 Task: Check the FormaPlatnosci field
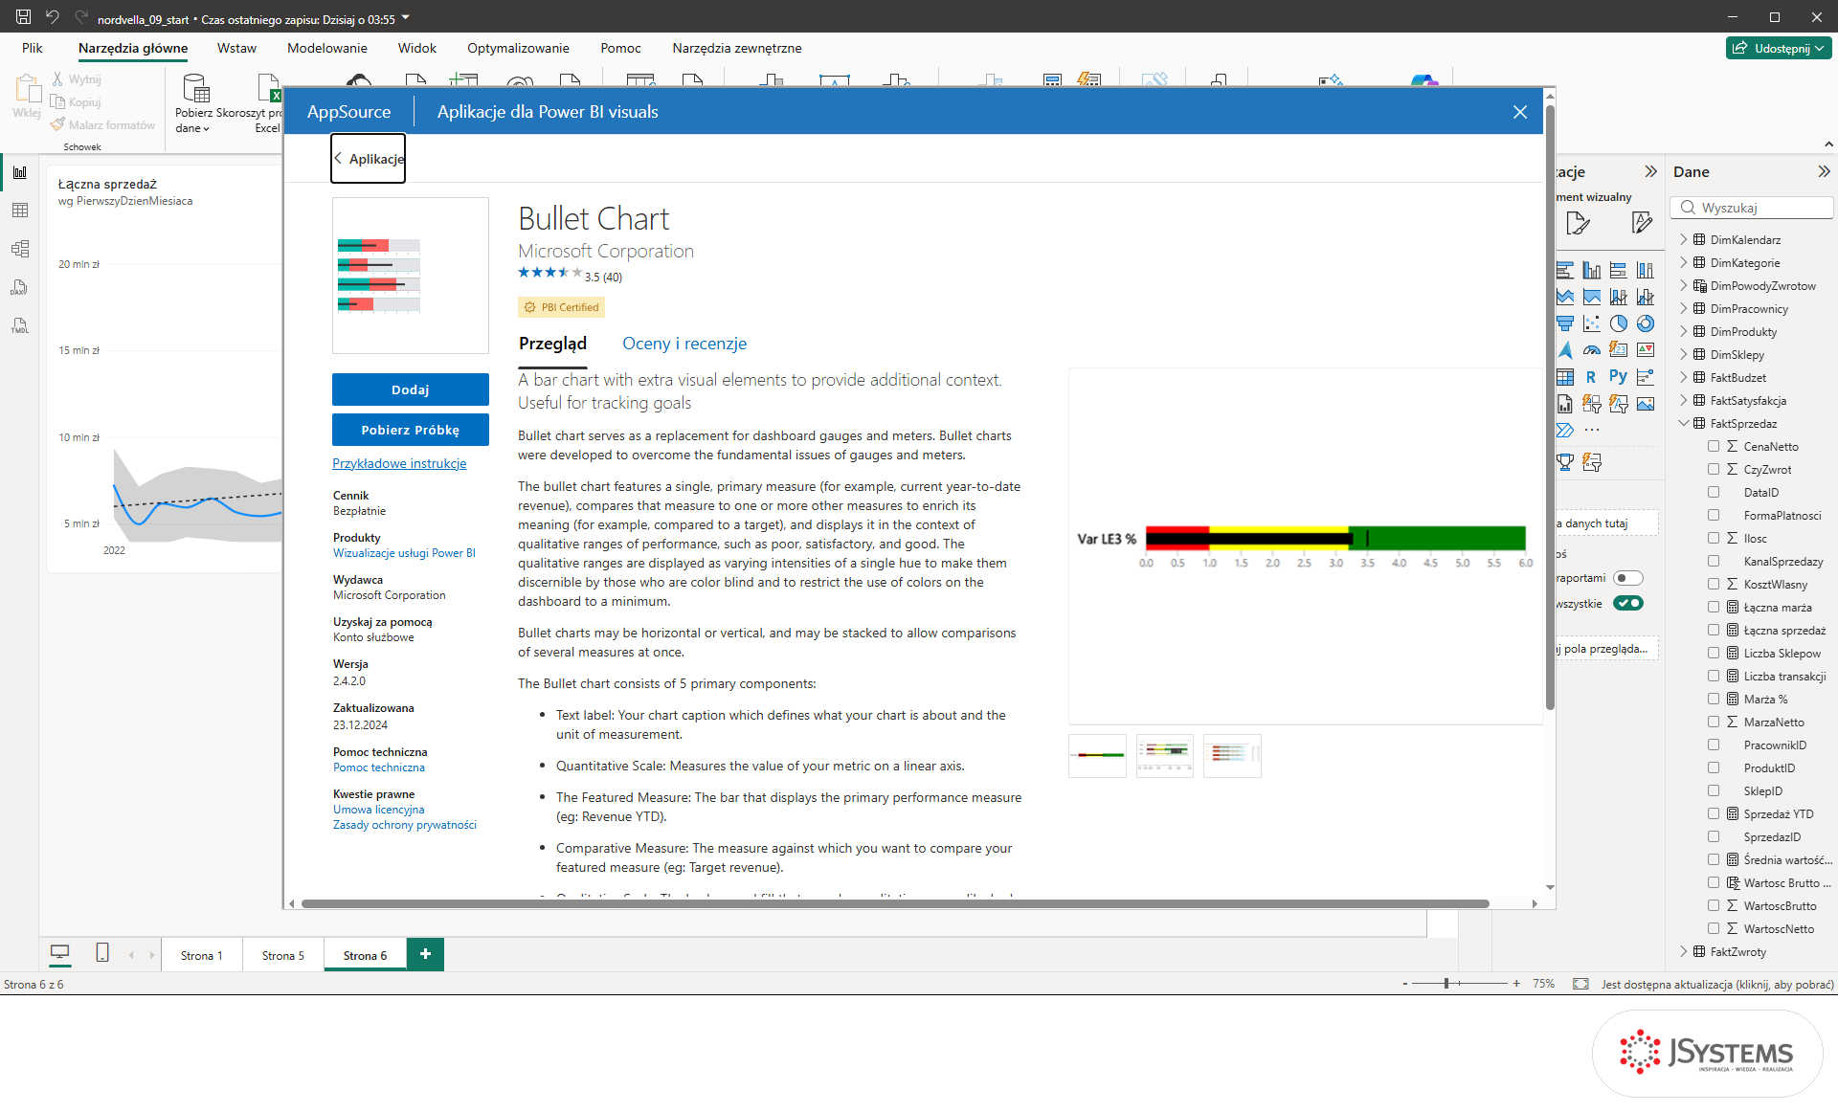click(1714, 516)
